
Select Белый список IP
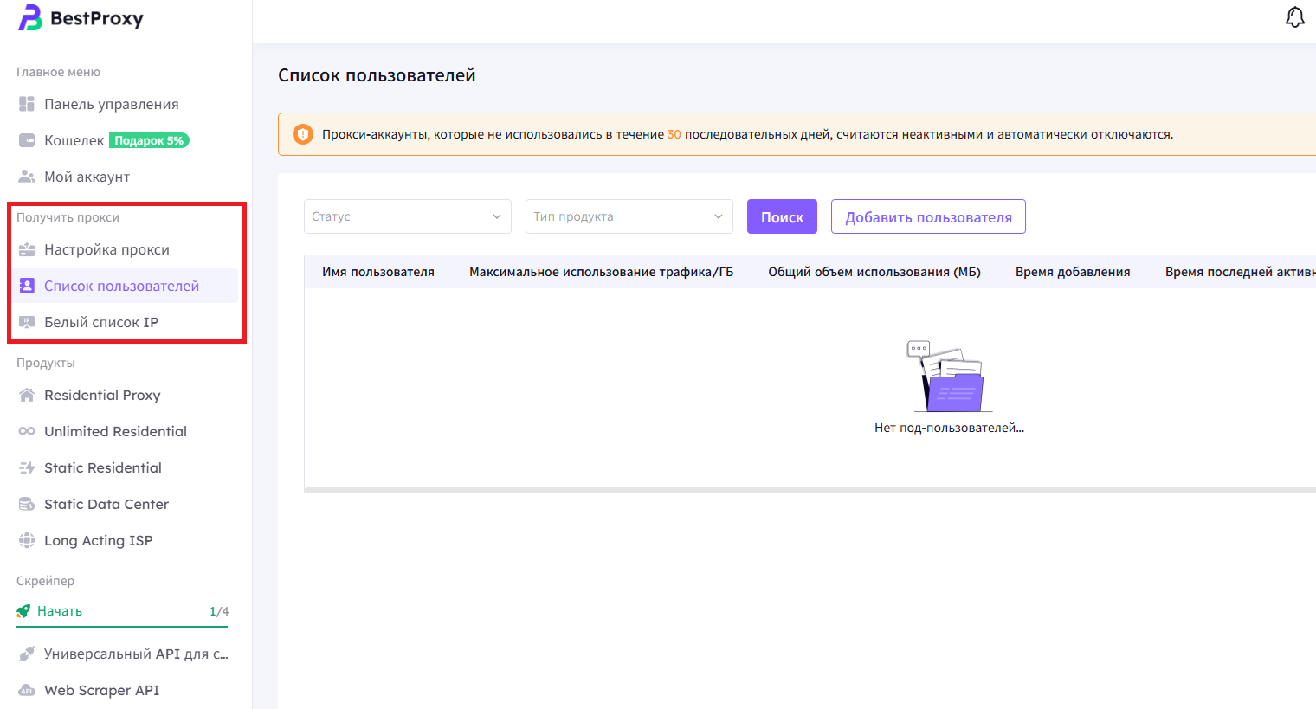(101, 322)
